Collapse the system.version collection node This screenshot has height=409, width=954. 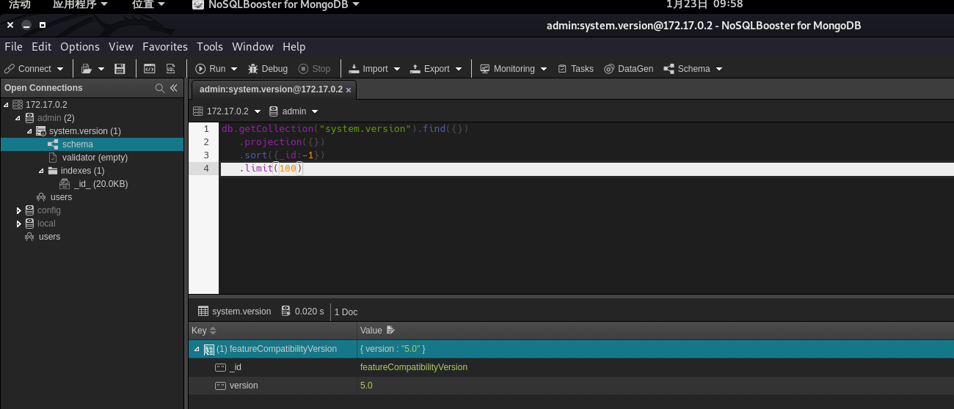coord(30,131)
